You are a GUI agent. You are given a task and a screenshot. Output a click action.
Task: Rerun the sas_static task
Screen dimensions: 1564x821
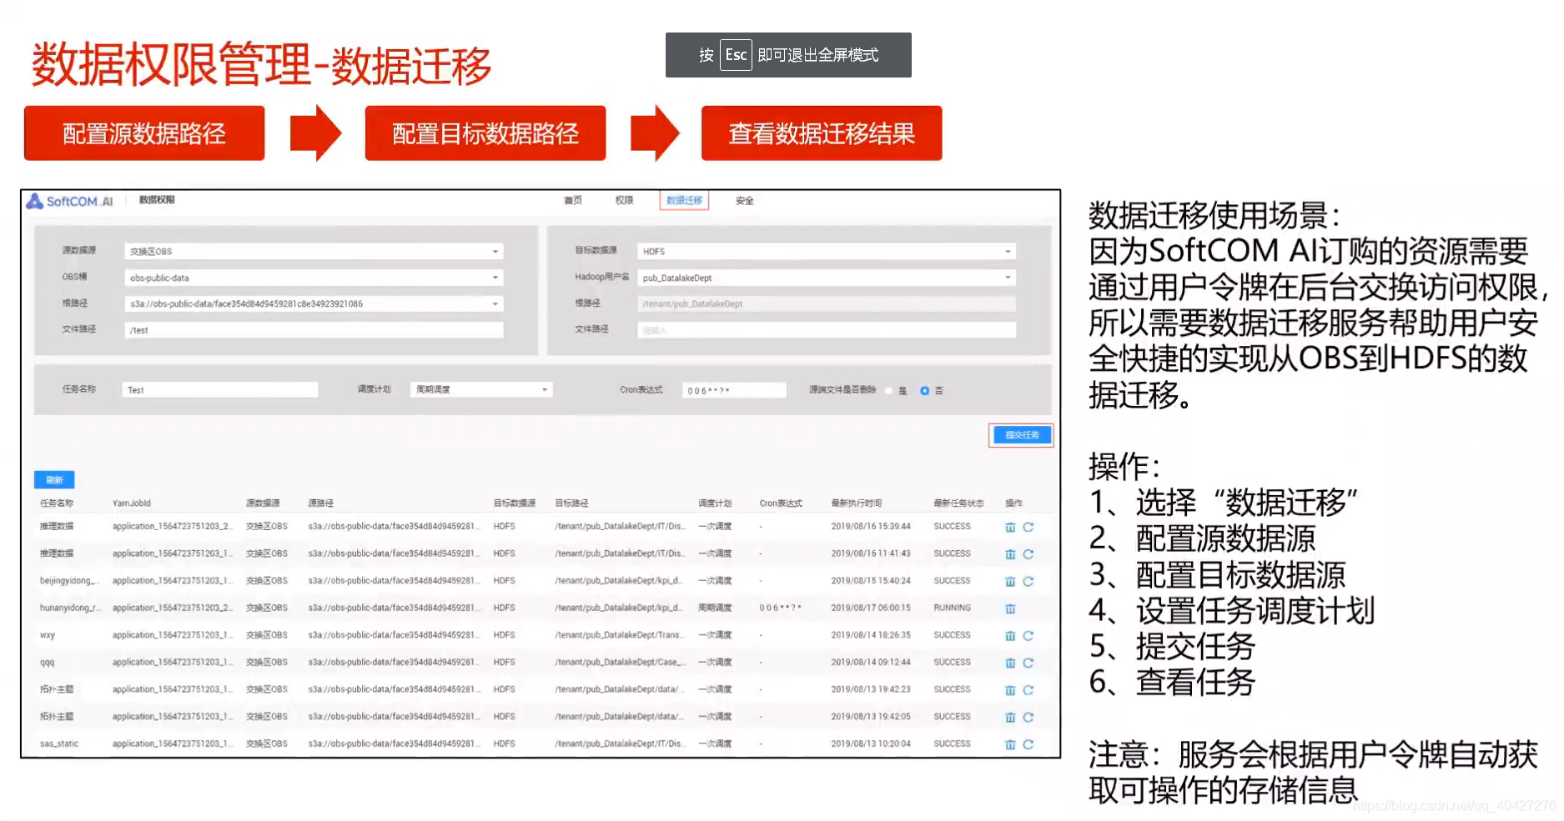pyautogui.click(x=1028, y=744)
